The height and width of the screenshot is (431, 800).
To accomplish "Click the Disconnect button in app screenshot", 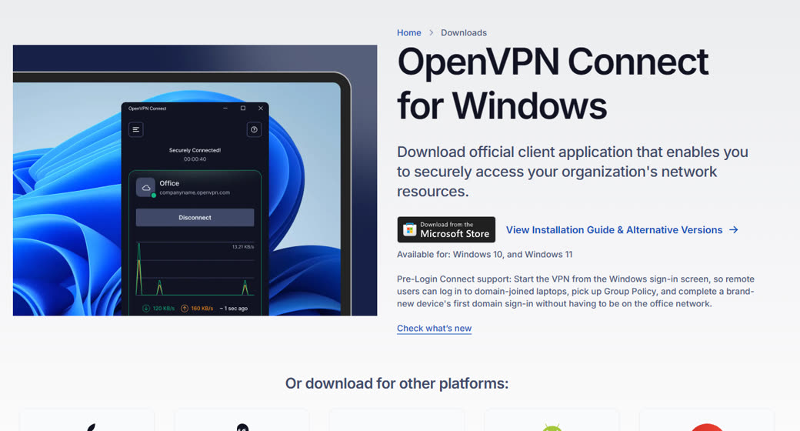I will point(195,218).
